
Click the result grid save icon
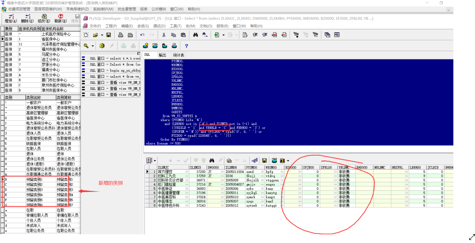tap(264, 160)
